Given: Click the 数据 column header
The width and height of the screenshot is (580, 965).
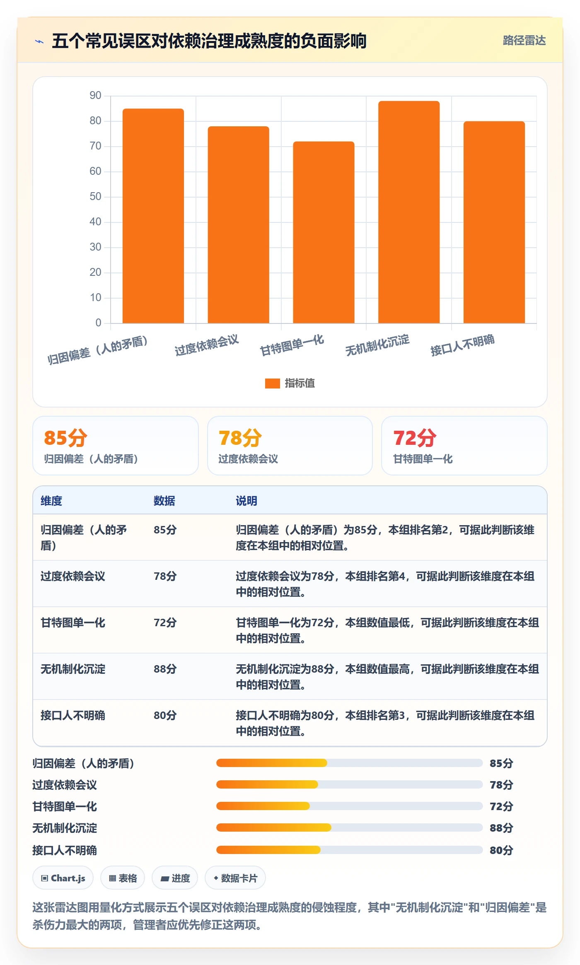Looking at the screenshot, I should (164, 501).
